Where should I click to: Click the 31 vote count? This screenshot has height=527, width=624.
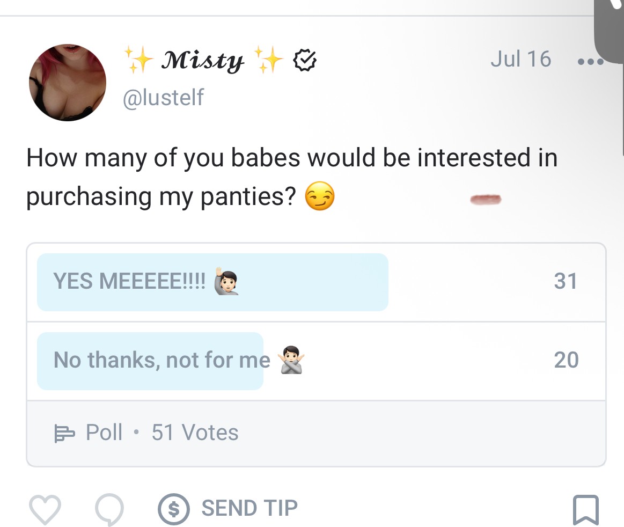click(566, 281)
